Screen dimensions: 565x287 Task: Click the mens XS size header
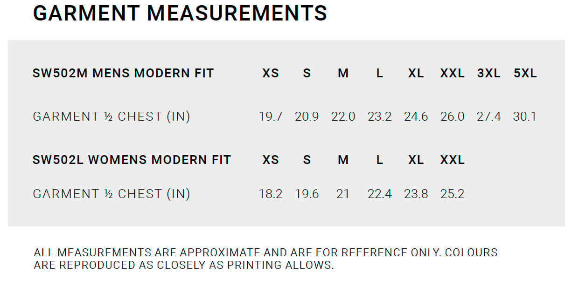(271, 73)
